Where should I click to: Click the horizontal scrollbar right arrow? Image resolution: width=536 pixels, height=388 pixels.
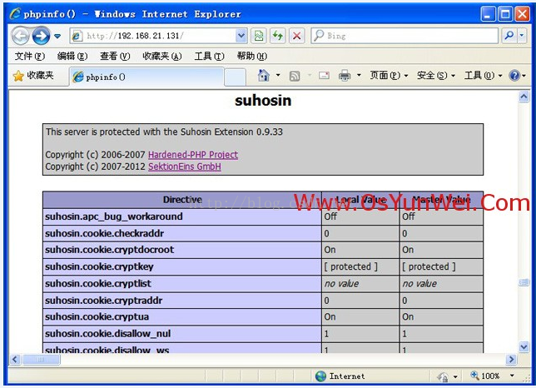point(511,360)
